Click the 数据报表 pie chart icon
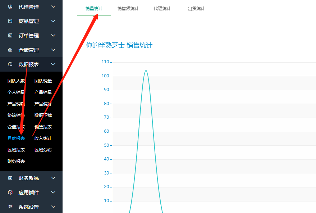 (x=10, y=64)
